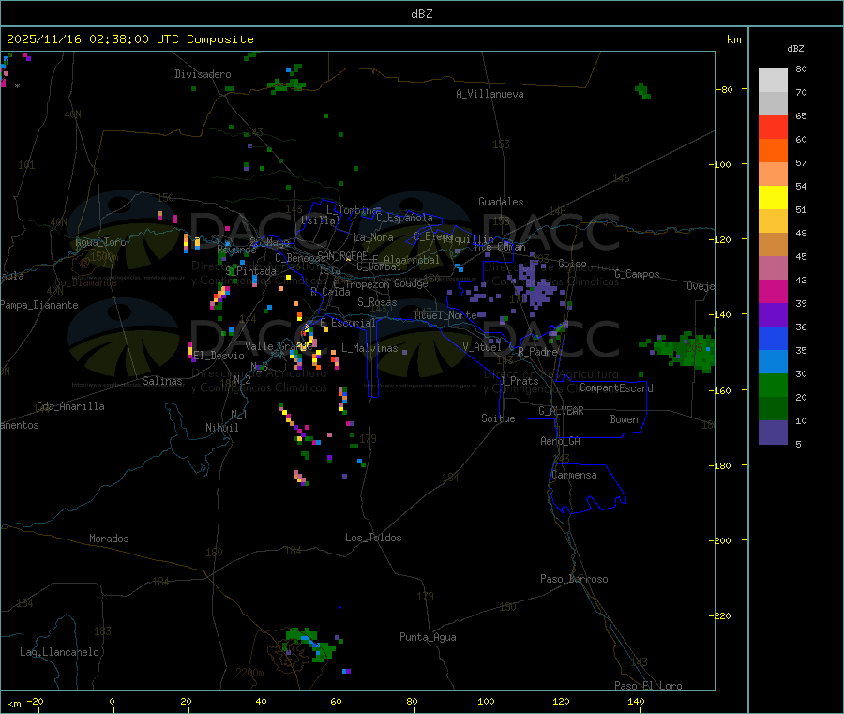The height and width of the screenshot is (714, 844).
Task: Click the '-20' tick label on horizontal axis
Action: click(35, 701)
